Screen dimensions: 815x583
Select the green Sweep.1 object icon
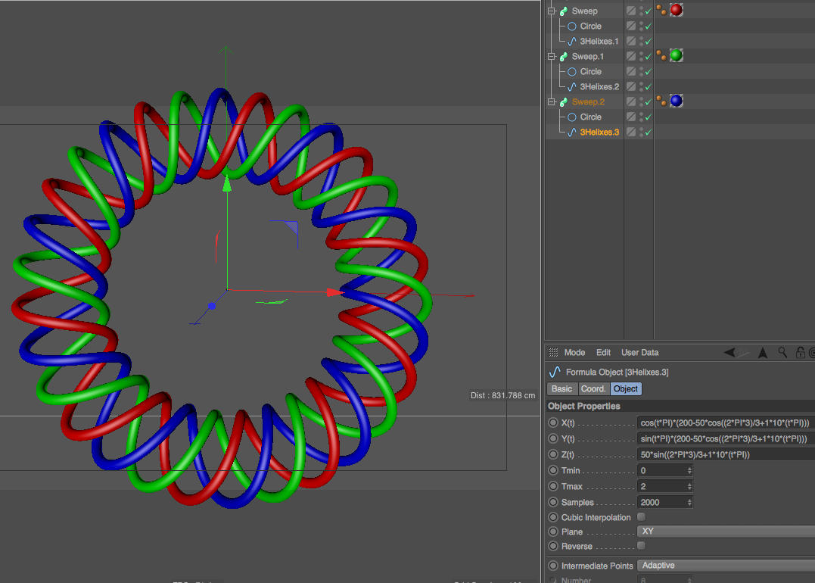point(562,55)
